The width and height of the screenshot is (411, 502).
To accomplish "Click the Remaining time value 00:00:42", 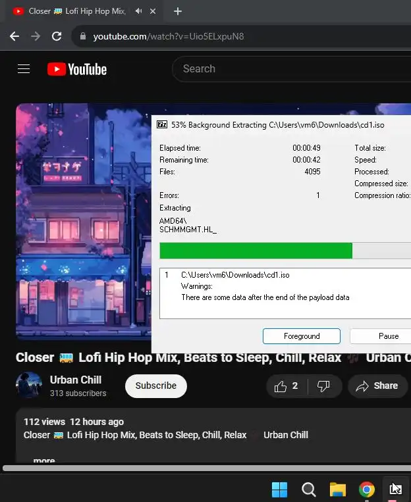I will click(306, 160).
